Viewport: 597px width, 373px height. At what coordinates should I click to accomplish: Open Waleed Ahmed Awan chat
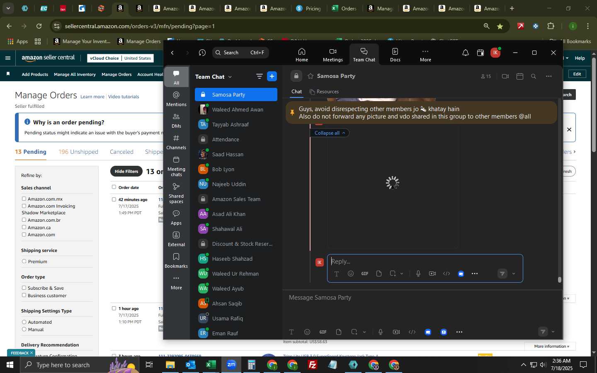[236, 109]
